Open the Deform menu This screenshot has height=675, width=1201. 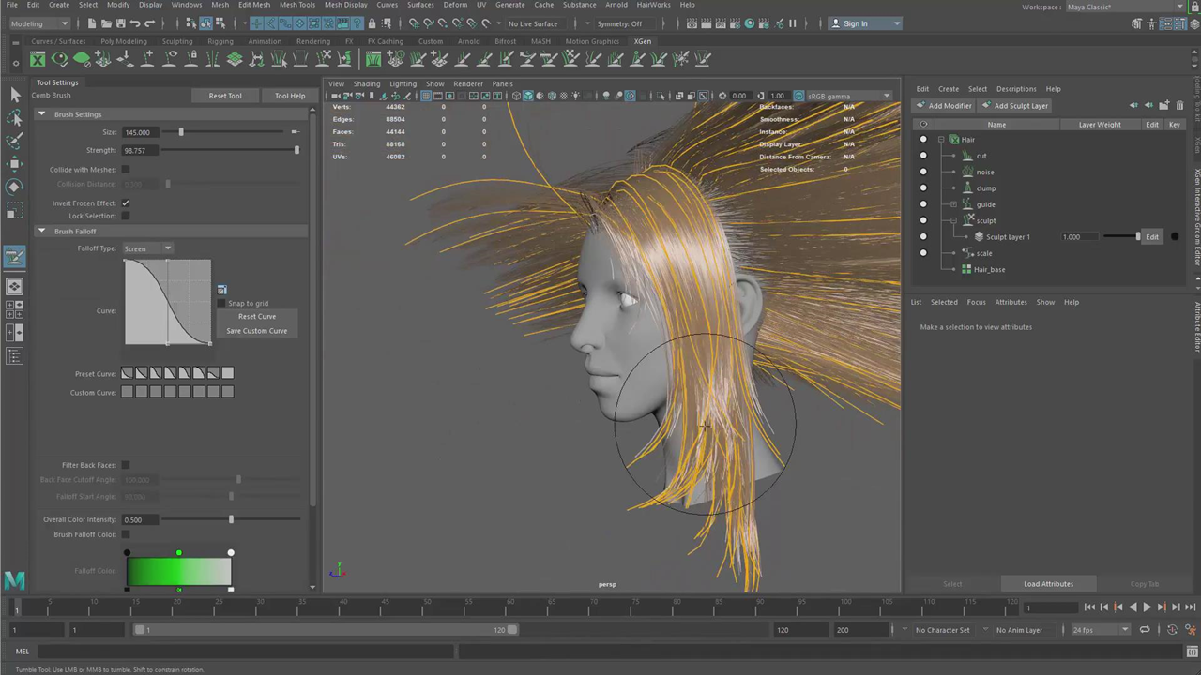point(455,5)
